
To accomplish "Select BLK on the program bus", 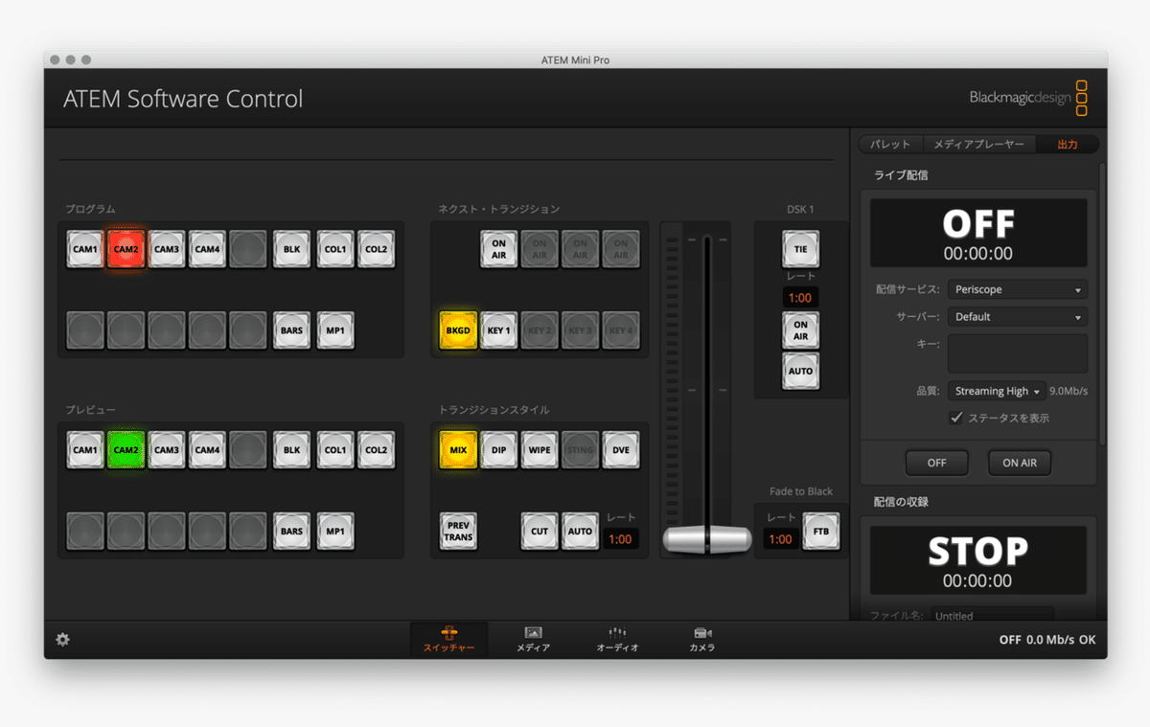I will pyautogui.click(x=291, y=249).
